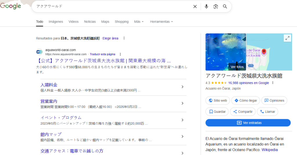The height and width of the screenshot is (155, 297).
Task: Click the Cómo llegar button
Action: point(245,100)
